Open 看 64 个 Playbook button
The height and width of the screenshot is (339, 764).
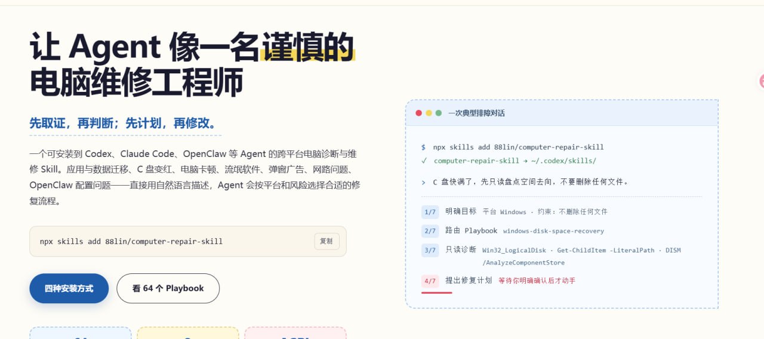point(168,288)
